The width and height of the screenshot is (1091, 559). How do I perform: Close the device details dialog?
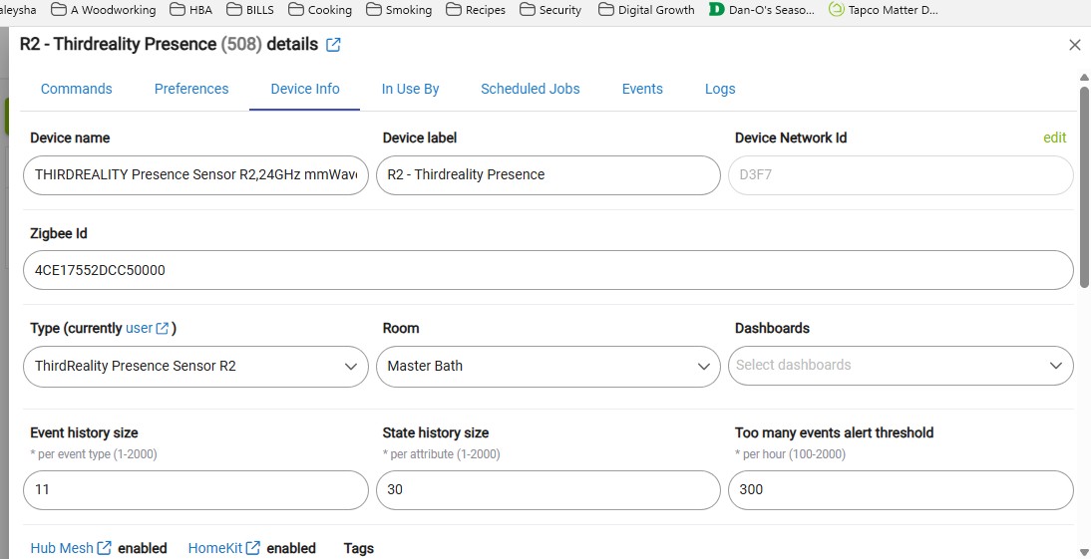(1074, 45)
